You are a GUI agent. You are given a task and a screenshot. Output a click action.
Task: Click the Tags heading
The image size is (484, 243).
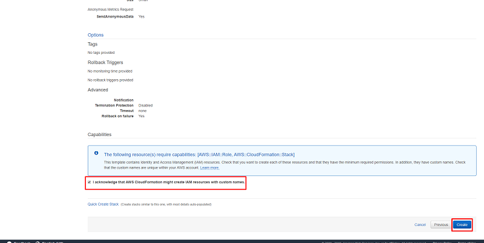(x=93, y=44)
